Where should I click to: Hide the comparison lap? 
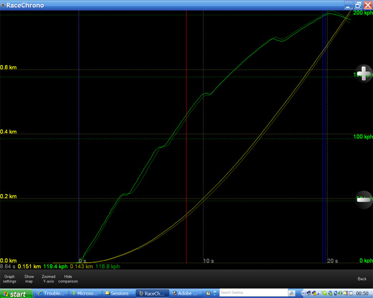point(68,279)
